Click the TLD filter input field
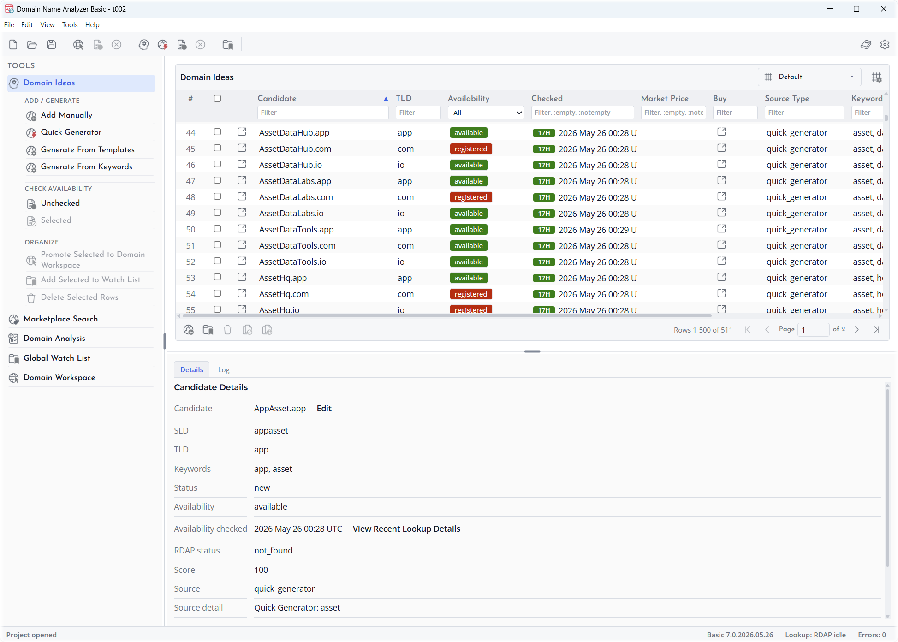The width and height of the screenshot is (898, 642). pyautogui.click(x=418, y=113)
